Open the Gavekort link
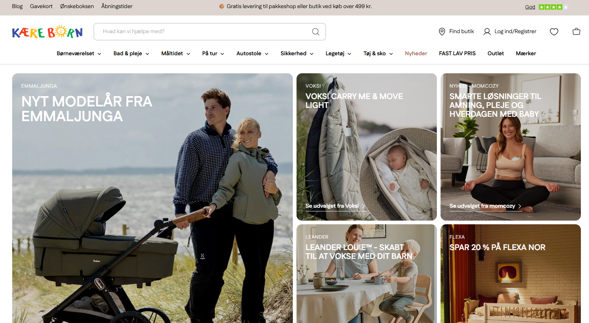The width and height of the screenshot is (589, 323). 41,6
